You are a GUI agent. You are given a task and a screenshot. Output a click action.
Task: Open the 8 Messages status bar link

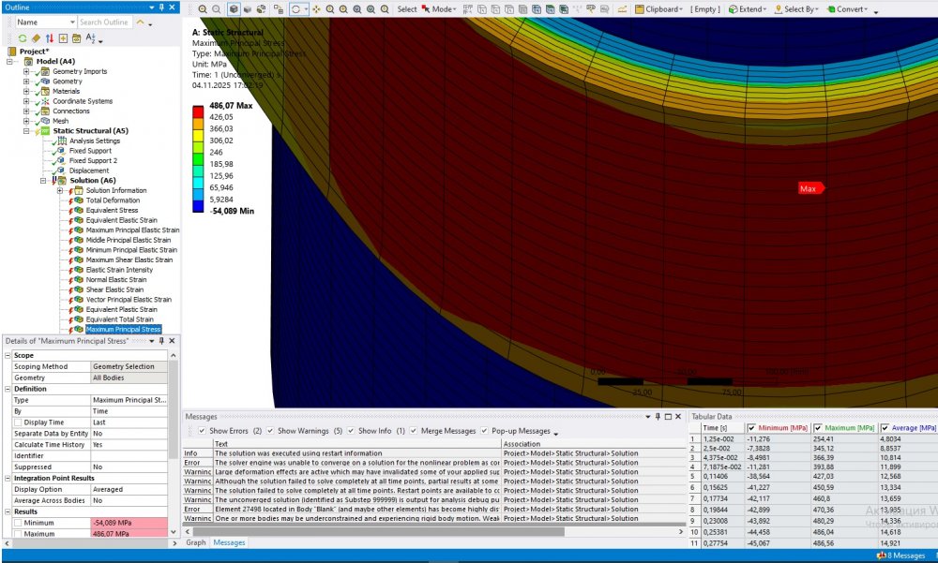(x=906, y=556)
